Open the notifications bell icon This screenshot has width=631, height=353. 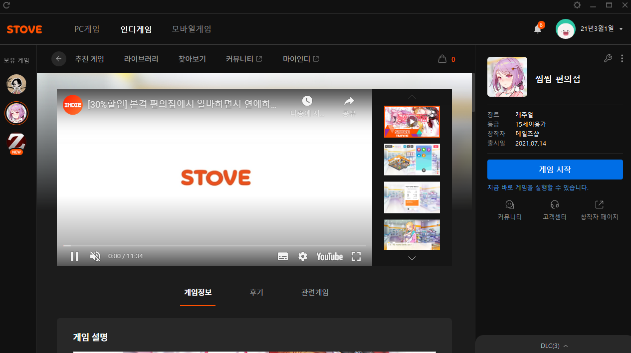pos(537,29)
